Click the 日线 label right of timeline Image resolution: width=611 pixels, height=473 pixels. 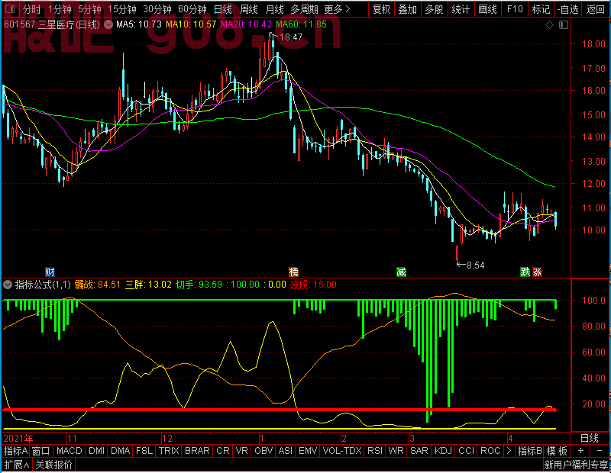point(589,439)
